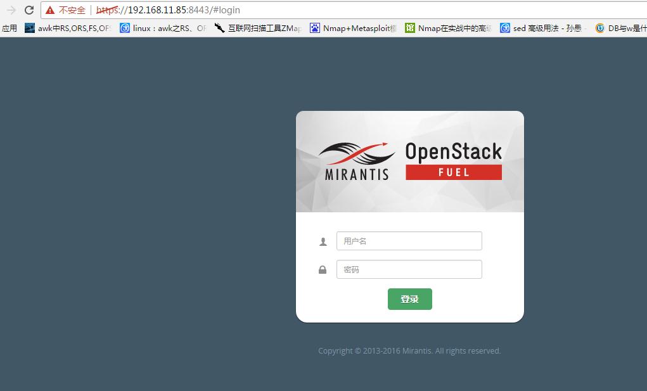Click the red not-secure warning triangle
647x391 pixels.
point(50,10)
